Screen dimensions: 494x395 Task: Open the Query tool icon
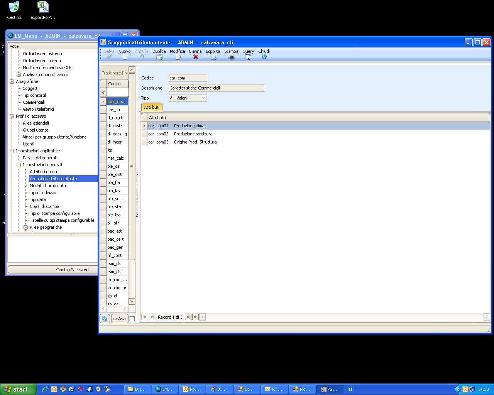(x=248, y=57)
